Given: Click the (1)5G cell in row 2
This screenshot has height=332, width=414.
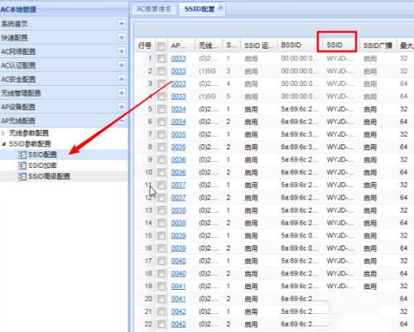Looking at the screenshot, I should (x=207, y=71).
